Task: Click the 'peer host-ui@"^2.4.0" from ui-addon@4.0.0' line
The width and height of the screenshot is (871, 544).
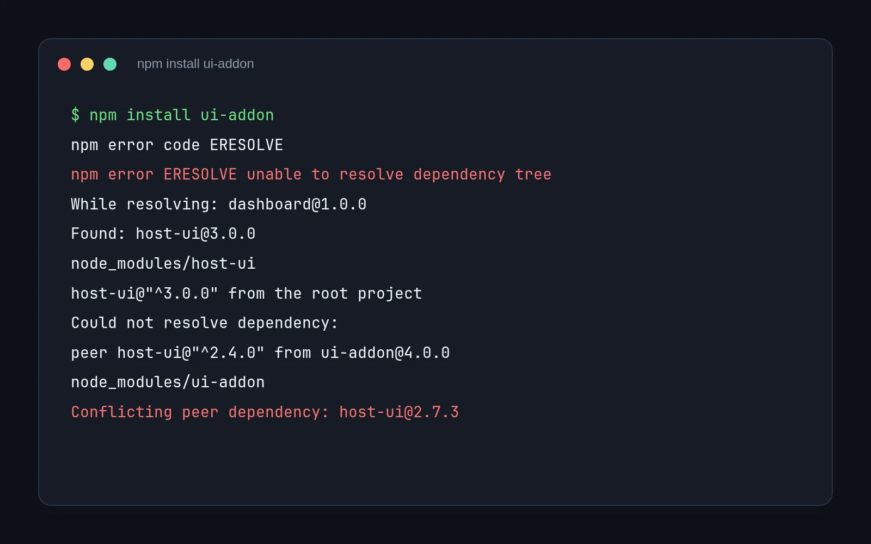Action: point(260,353)
